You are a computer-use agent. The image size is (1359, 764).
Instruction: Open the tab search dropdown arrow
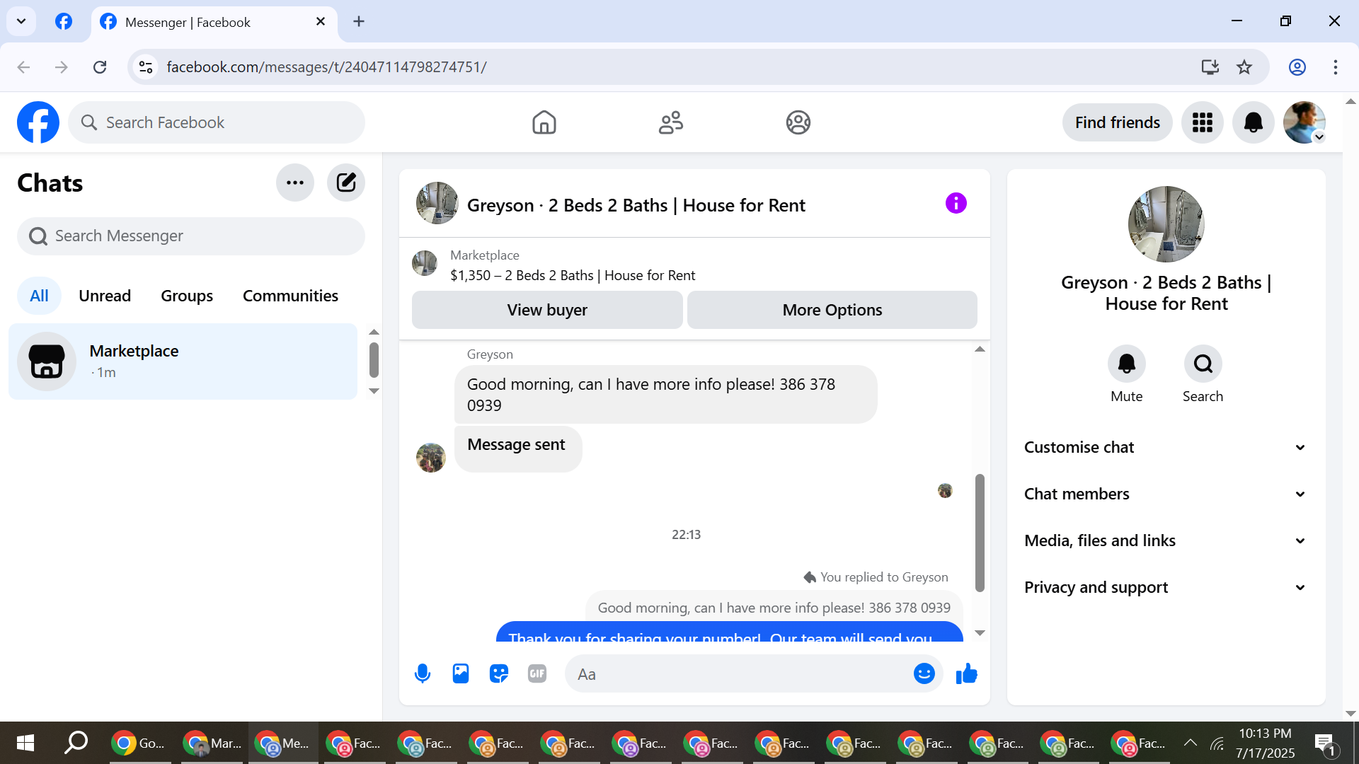pyautogui.click(x=21, y=21)
